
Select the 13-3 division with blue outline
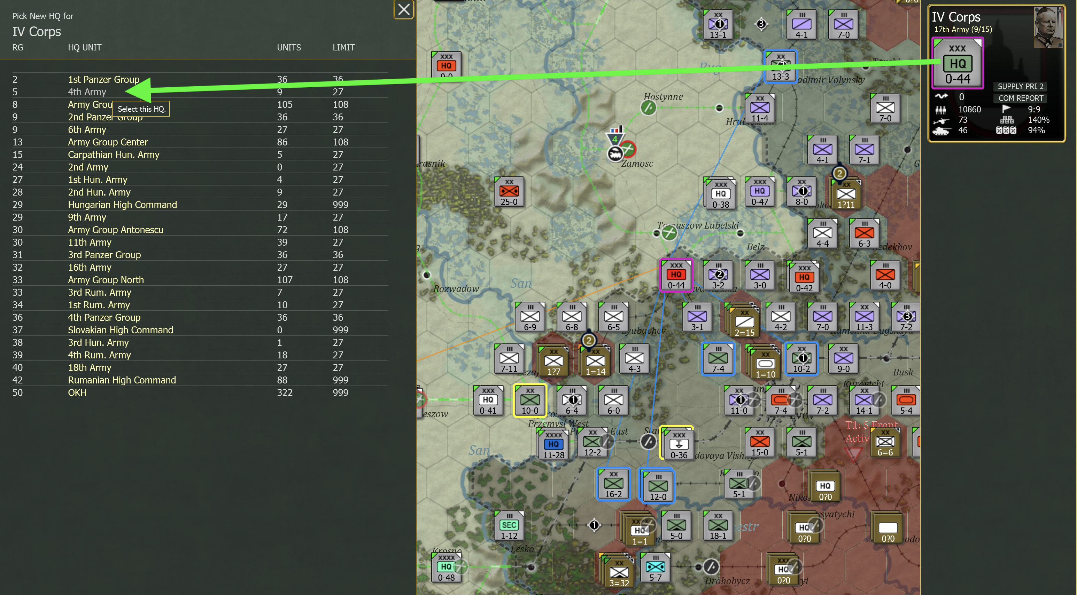[781, 66]
